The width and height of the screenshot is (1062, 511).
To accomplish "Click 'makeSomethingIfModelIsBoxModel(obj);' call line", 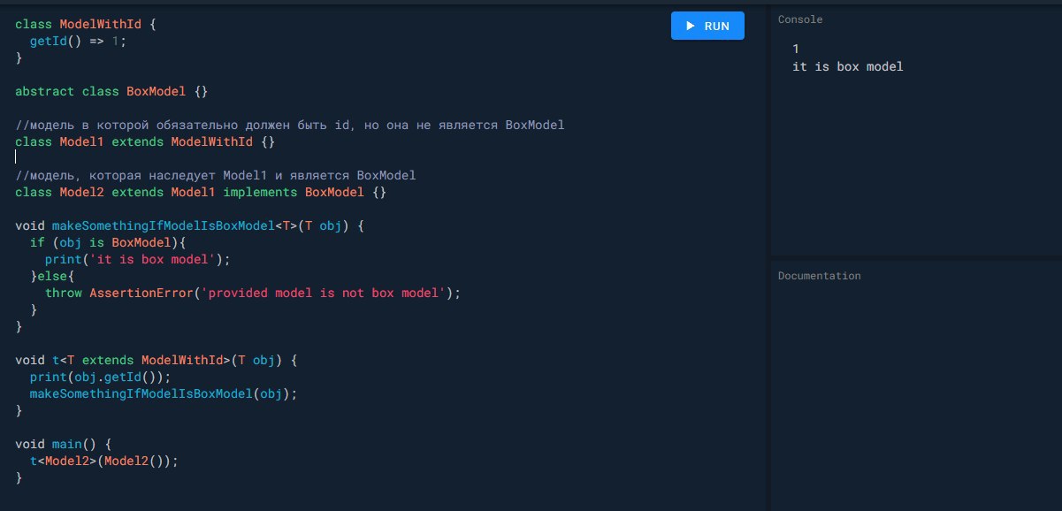I will (x=164, y=393).
